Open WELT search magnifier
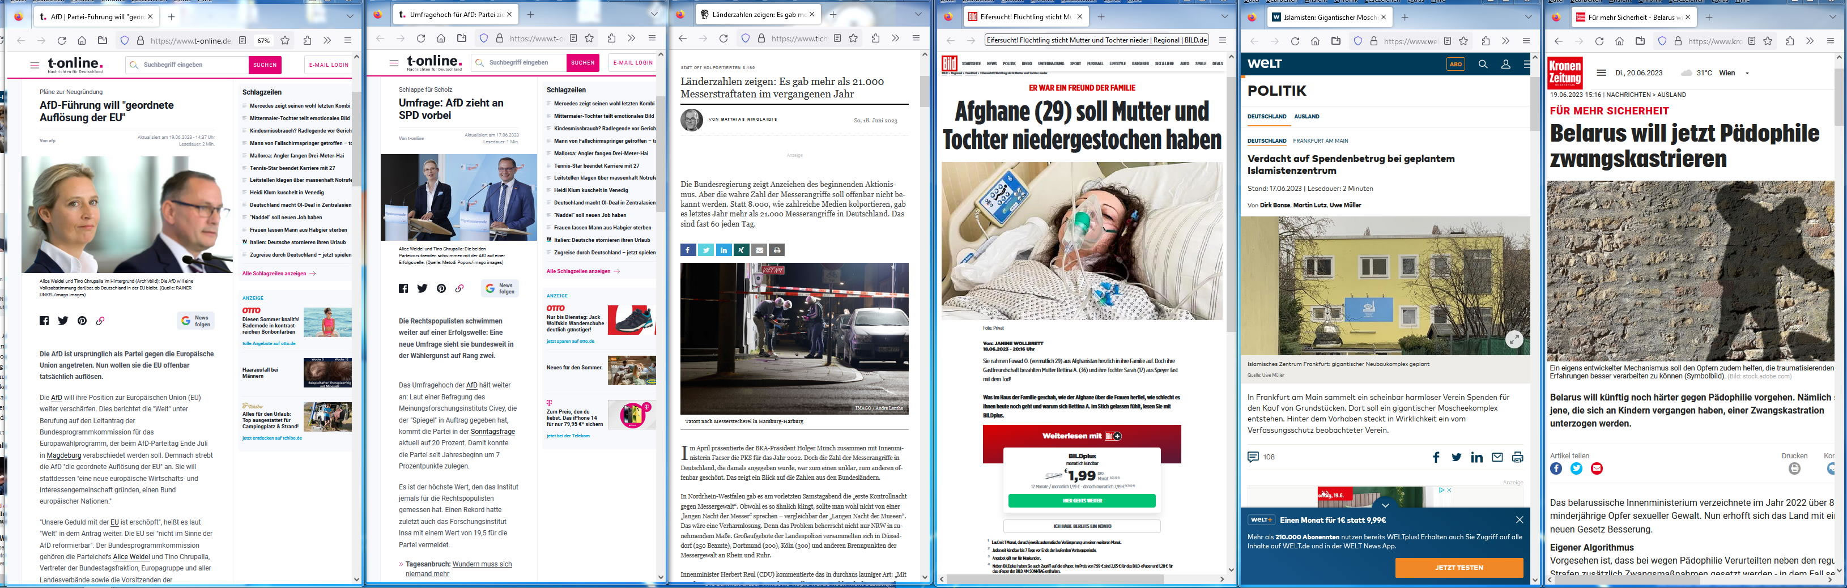 pyautogui.click(x=1483, y=64)
